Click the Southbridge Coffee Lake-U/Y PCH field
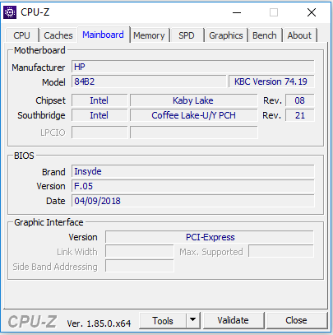This screenshot has width=333, height=335. point(194,115)
